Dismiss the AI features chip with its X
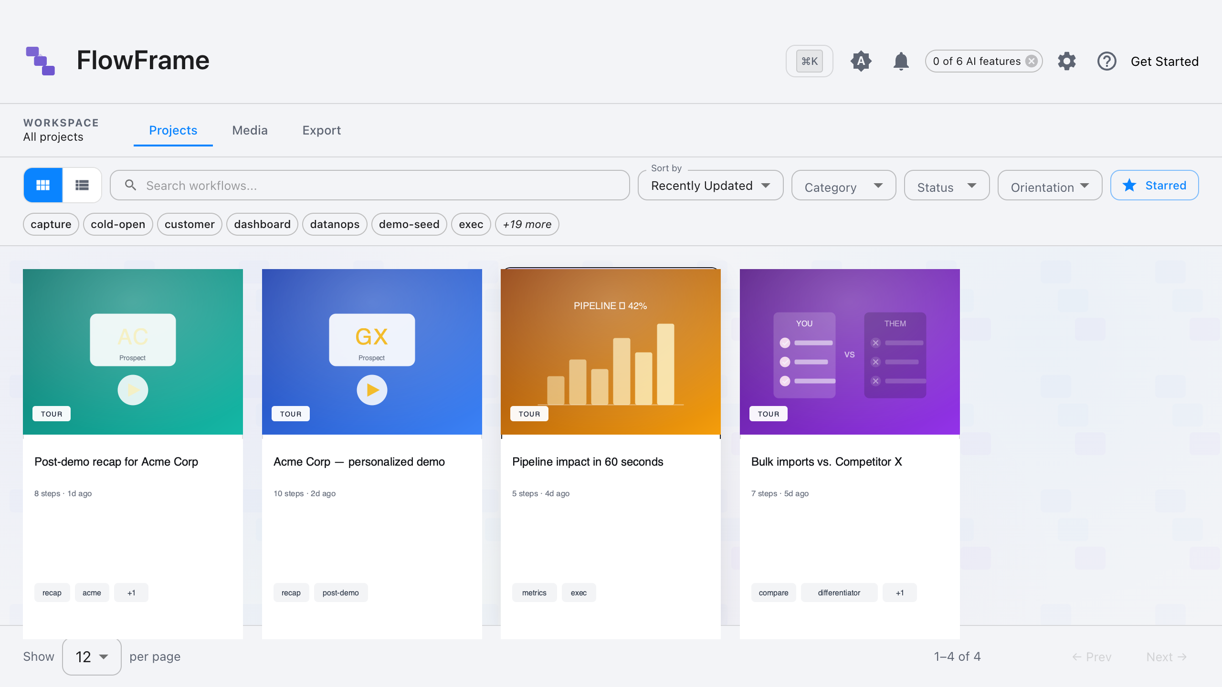This screenshot has width=1222, height=687. point(1032,61)
